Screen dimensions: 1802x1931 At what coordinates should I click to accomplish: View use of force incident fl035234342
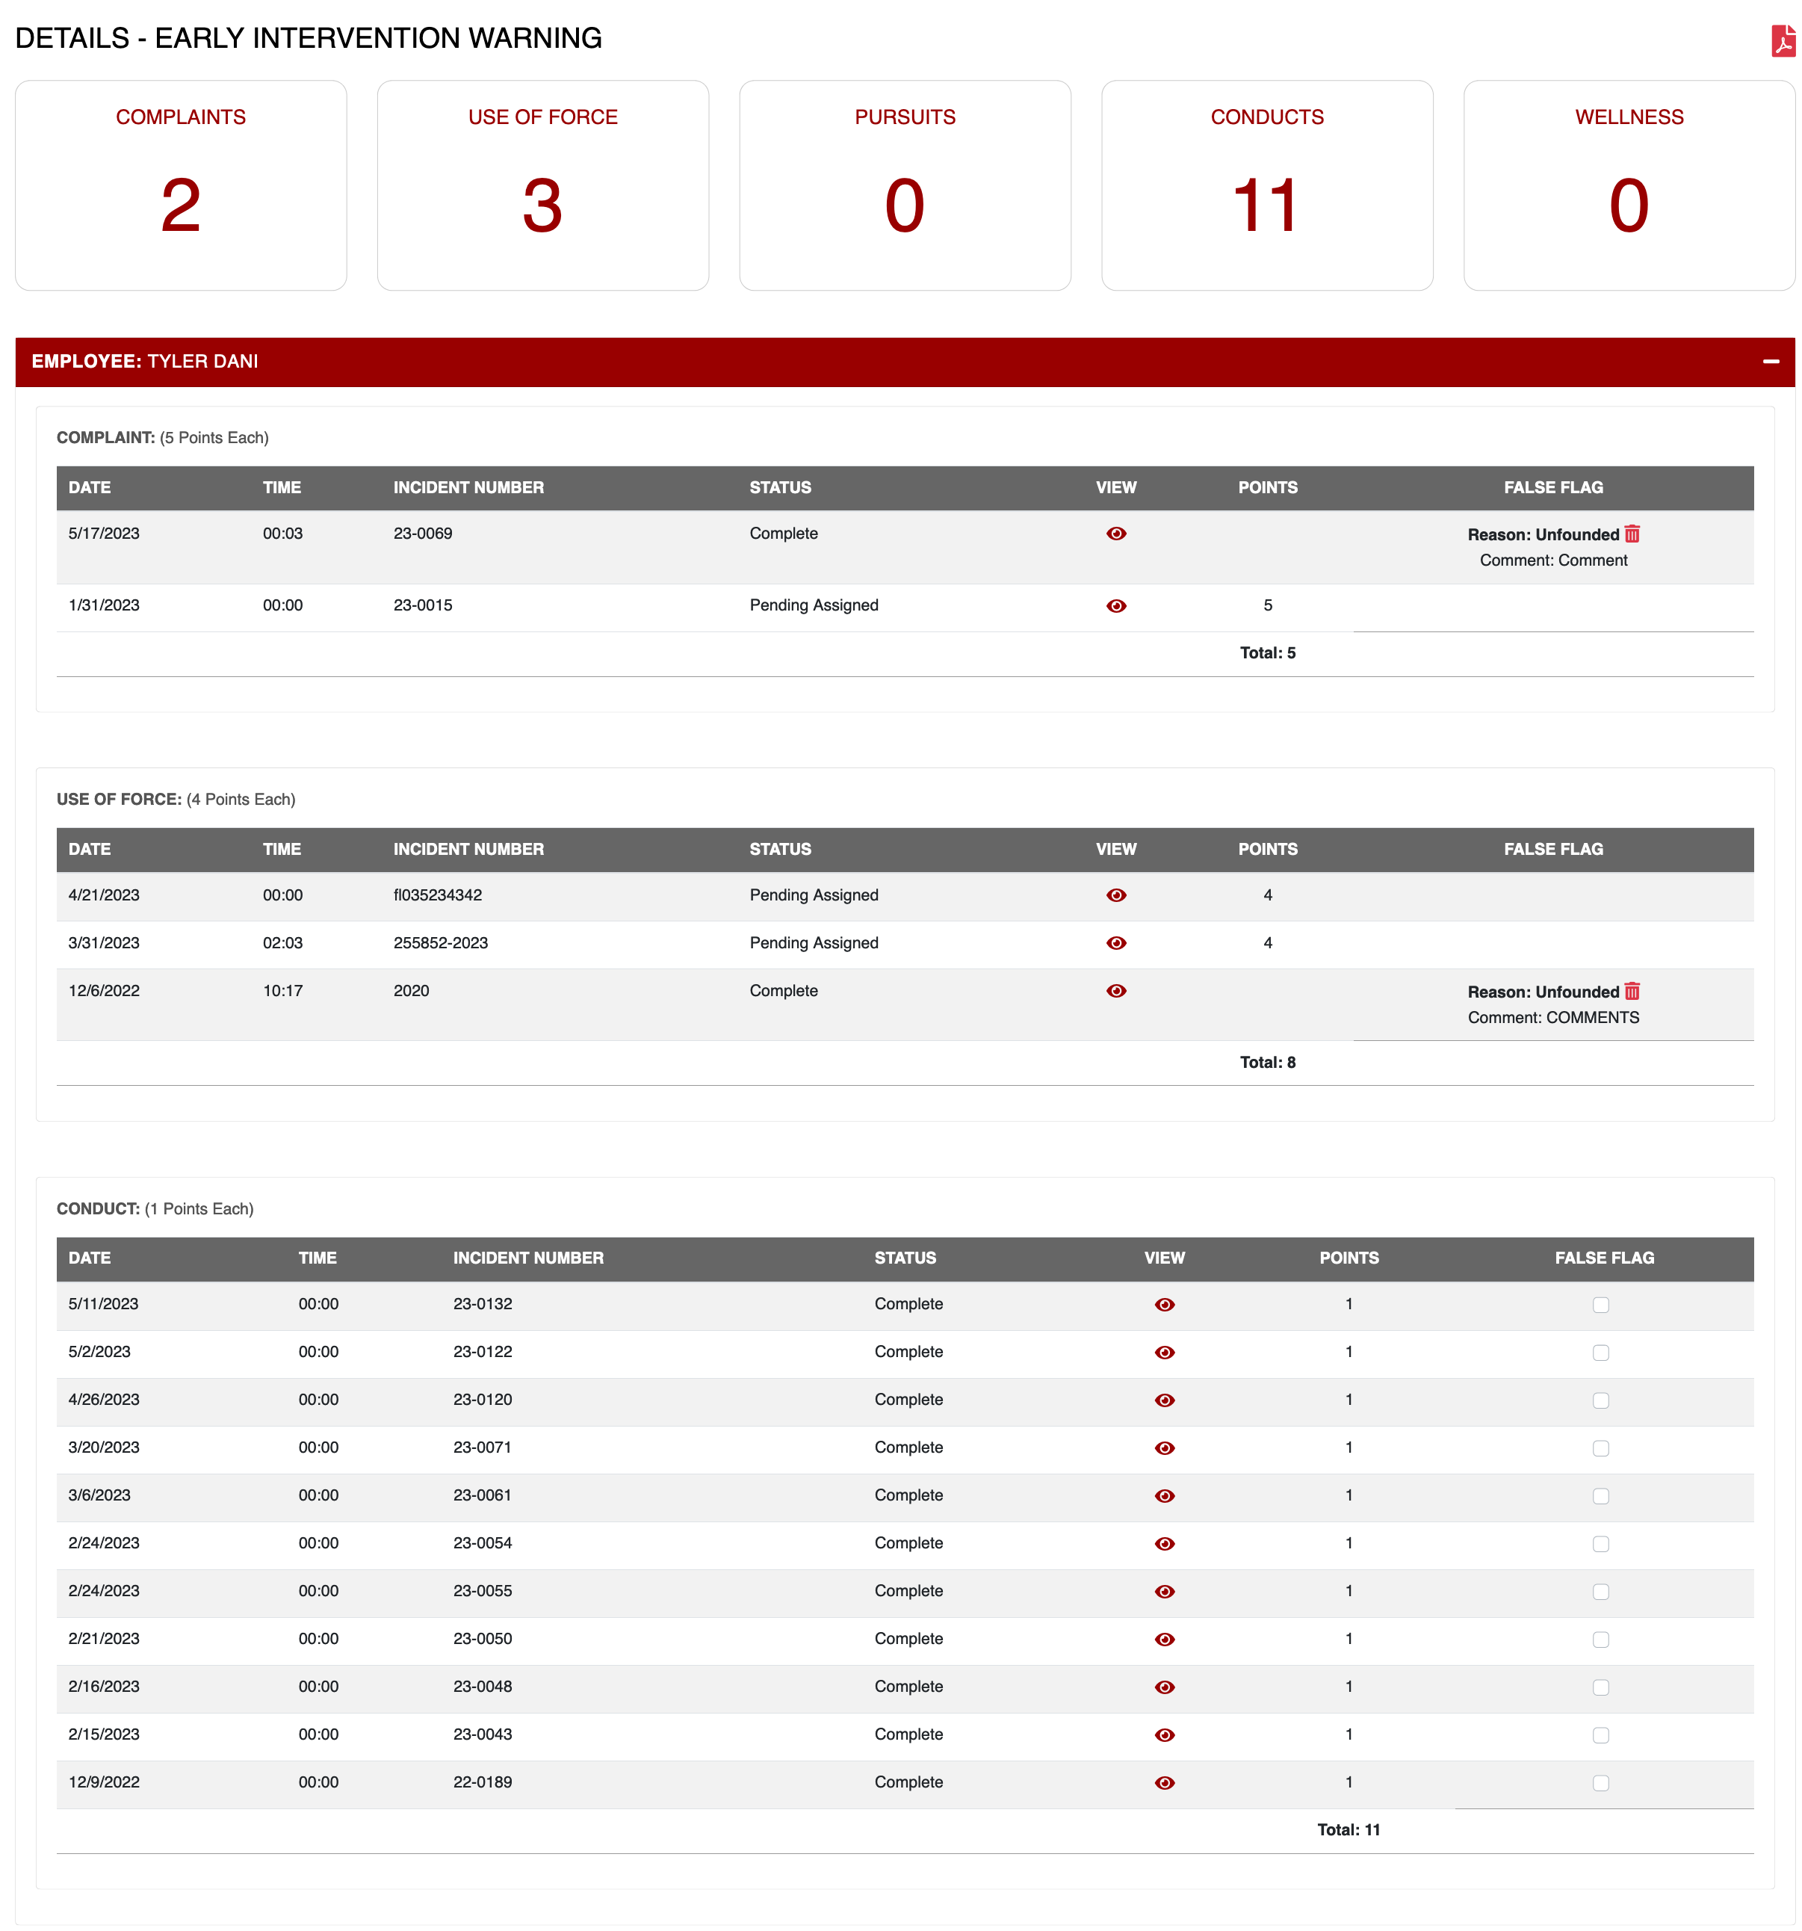[x=1115, y=895]
